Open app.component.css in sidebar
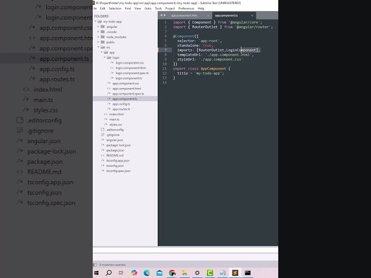The width and height of the screenshot is (371, 278). 126,83
